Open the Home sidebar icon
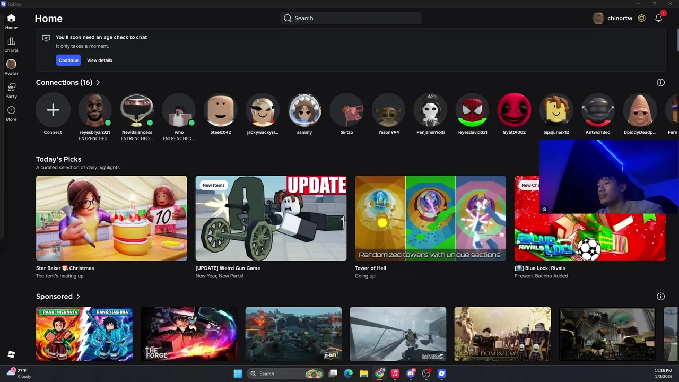 click(11, 18)
